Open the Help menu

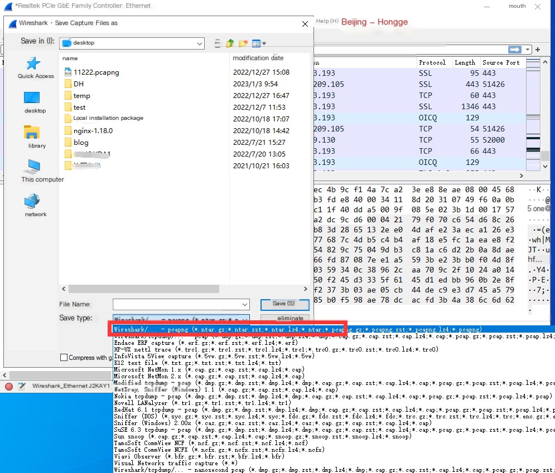[x=327, y=21]
